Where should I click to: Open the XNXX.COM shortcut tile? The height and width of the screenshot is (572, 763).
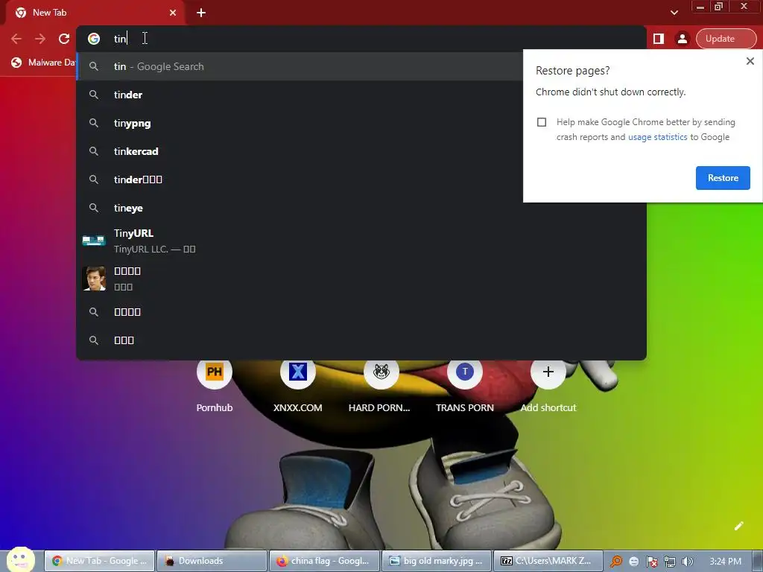tap(298, 387)
